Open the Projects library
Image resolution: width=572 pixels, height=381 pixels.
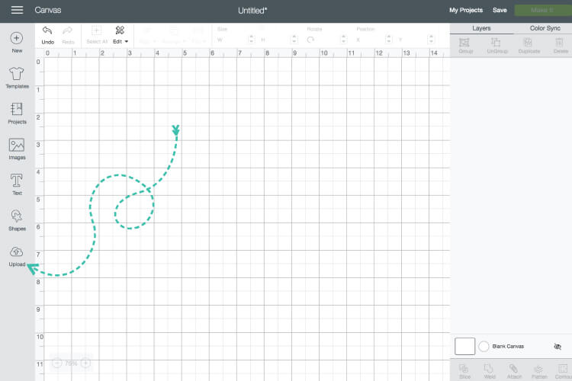tap(17, 113)
